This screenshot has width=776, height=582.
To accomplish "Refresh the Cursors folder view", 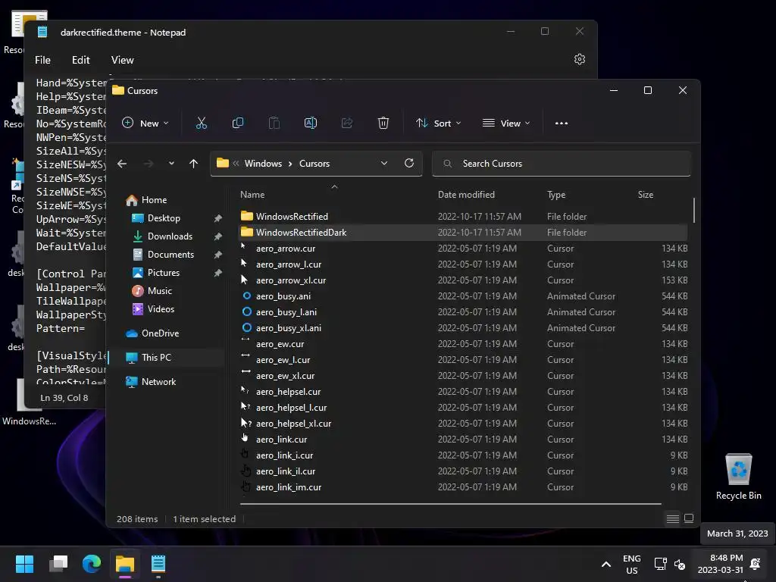I will 408,163.
